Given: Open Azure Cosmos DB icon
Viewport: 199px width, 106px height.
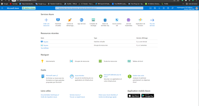Looking at the screenshot, I should pyautogui.click(x=117, y=20).
